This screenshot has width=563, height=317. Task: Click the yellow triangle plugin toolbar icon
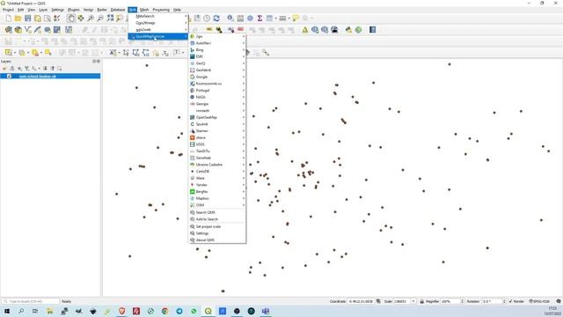click(305, 30)
